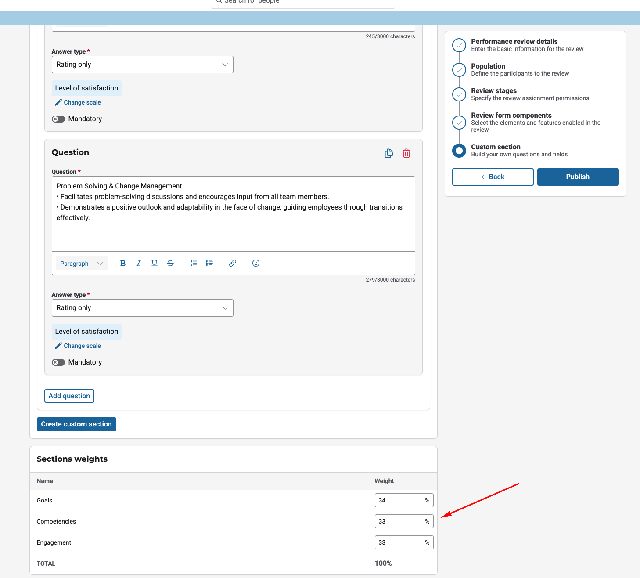Viewport: 640px width, 578px height.
Task: Go to Review form components step
Action: pos(511,116)
